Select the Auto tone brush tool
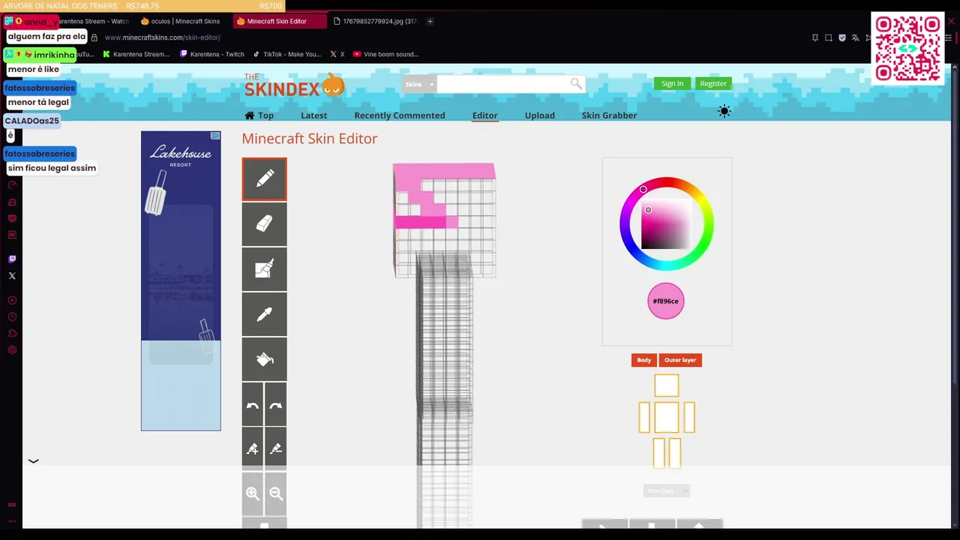 coord(264,269)
